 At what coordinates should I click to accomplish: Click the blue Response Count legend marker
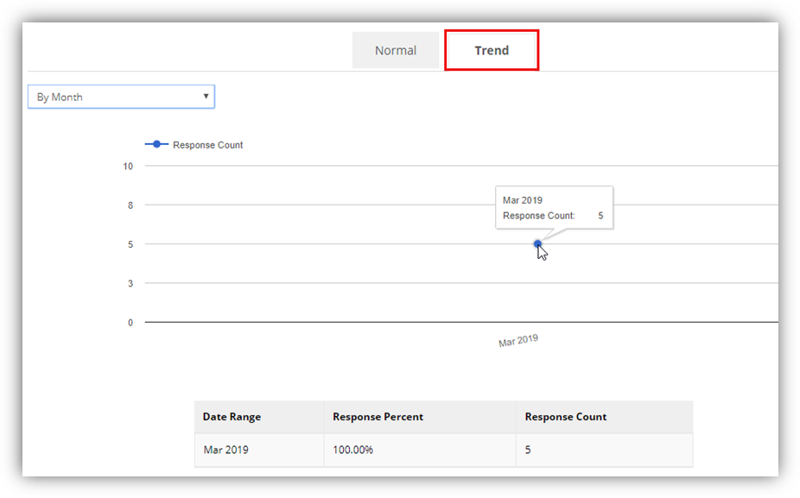coord(156,144)
